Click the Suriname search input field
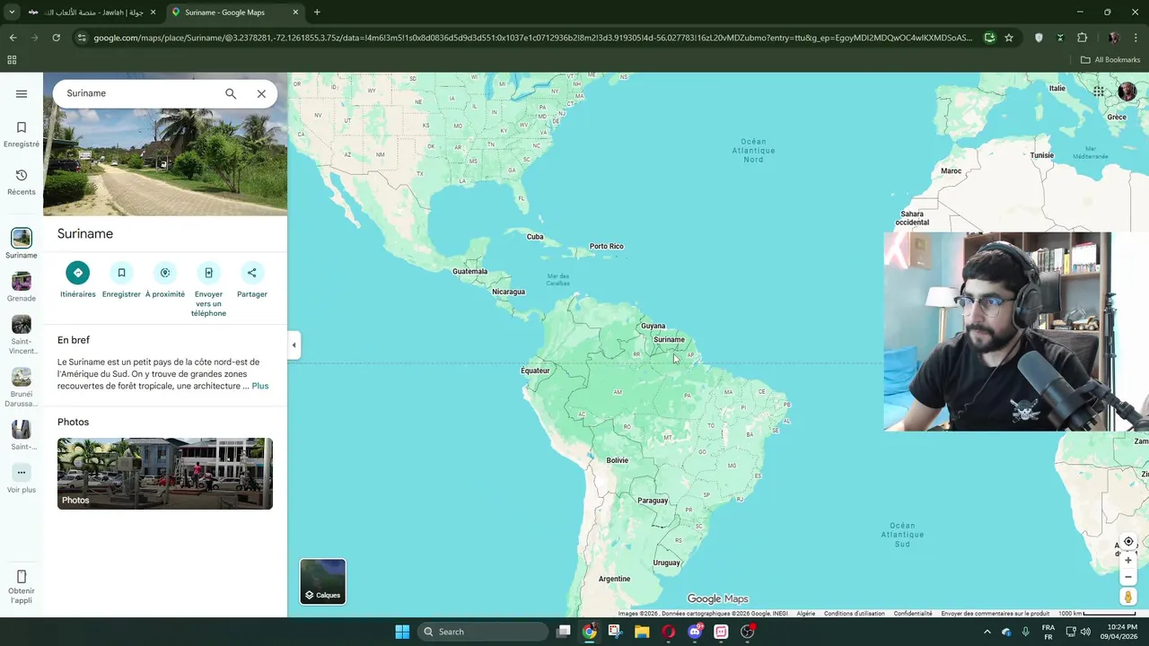The width and height of the screenshot is (1149, 646). click(x=139, y=93)
